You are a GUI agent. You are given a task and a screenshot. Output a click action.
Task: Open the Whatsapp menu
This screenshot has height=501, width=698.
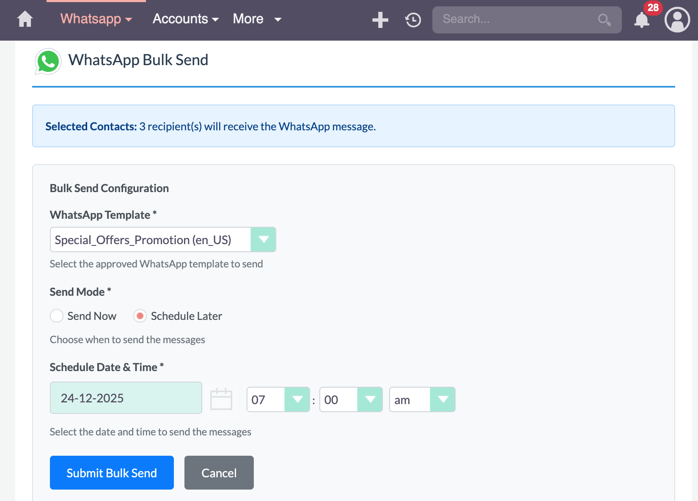91,19
